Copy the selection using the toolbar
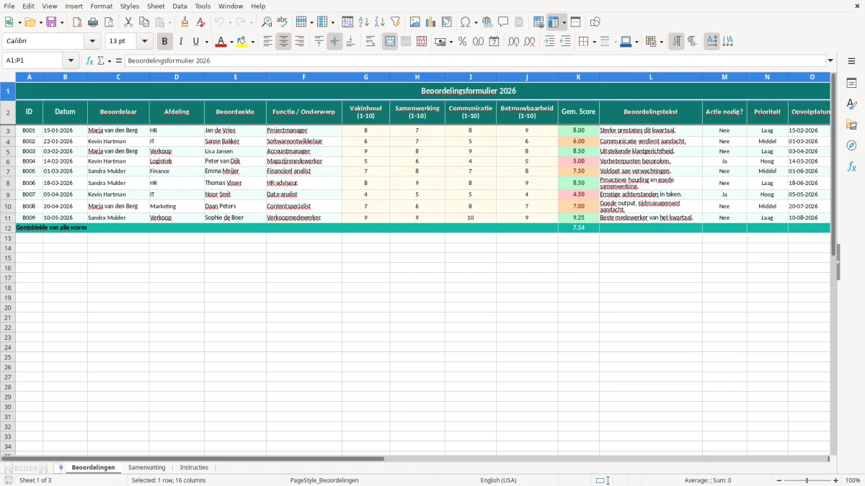The image size is (865, 486). click(x=144, y=22)
